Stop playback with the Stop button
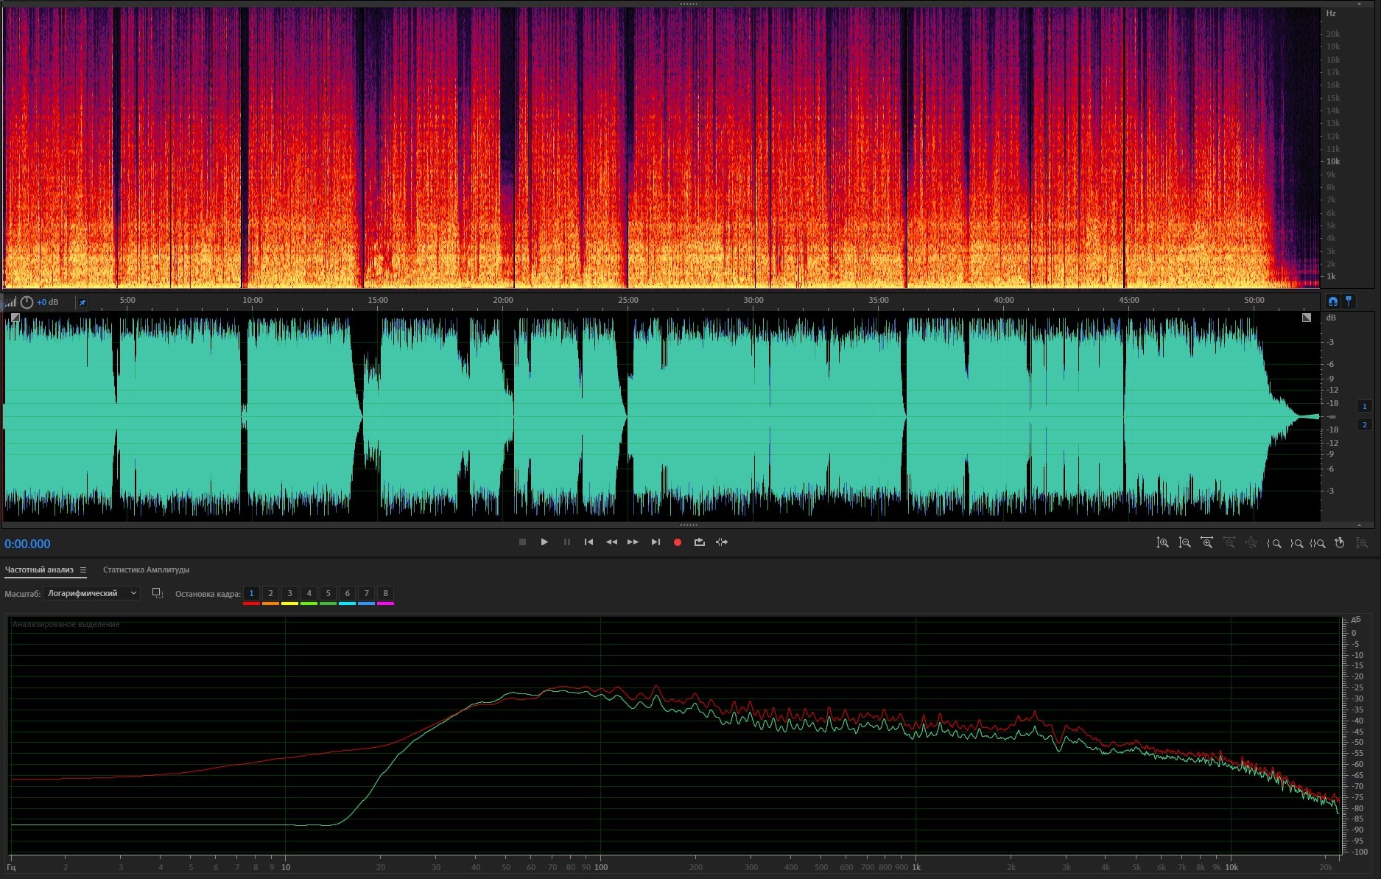Screen dimensions: 1381x879 [522, 542]
